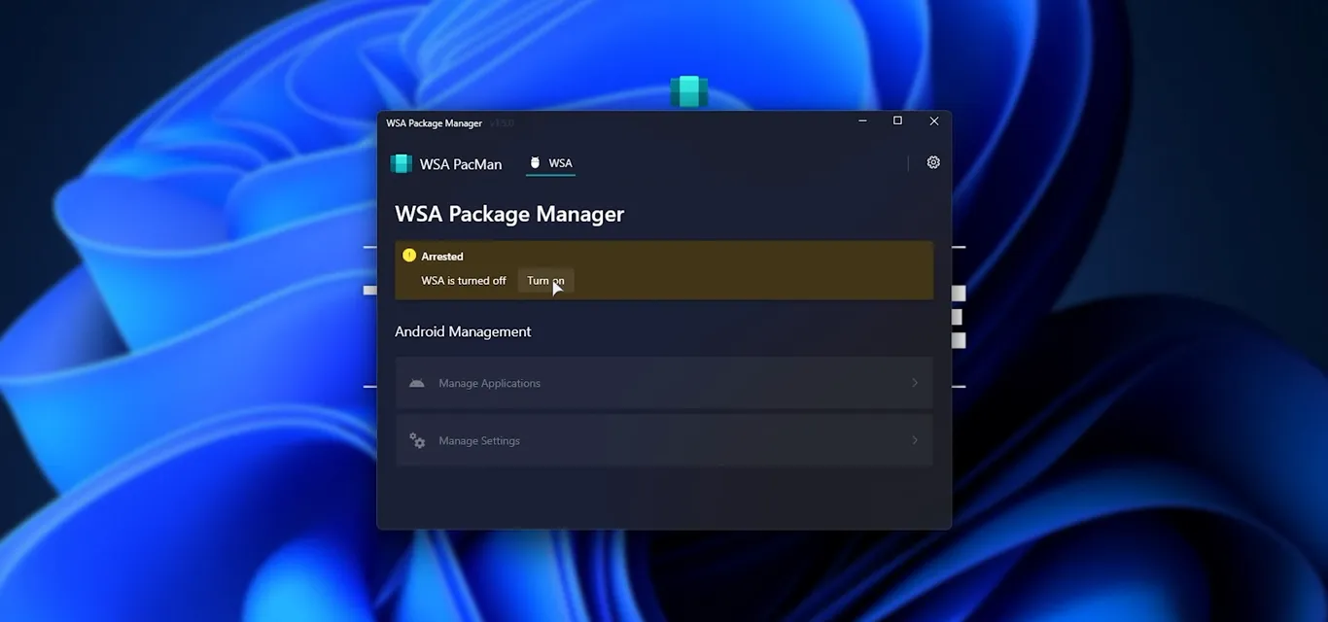Click the double-gear icon for Manage Settings
Image resolution: width=1328 pixels, height=622 pixels.
coord(417,440)
